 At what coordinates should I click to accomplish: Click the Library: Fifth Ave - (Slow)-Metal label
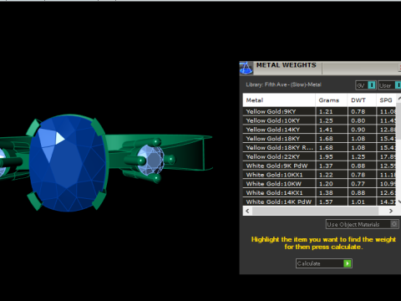pos(283,84)
